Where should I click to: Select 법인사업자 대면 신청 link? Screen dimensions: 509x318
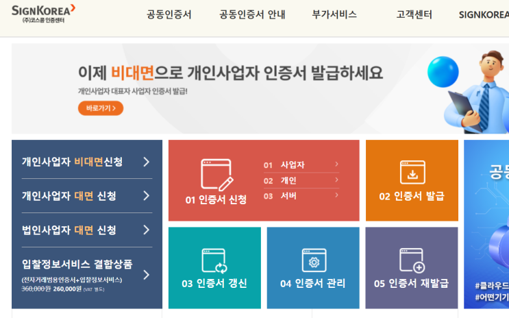[x=69, y=230]
